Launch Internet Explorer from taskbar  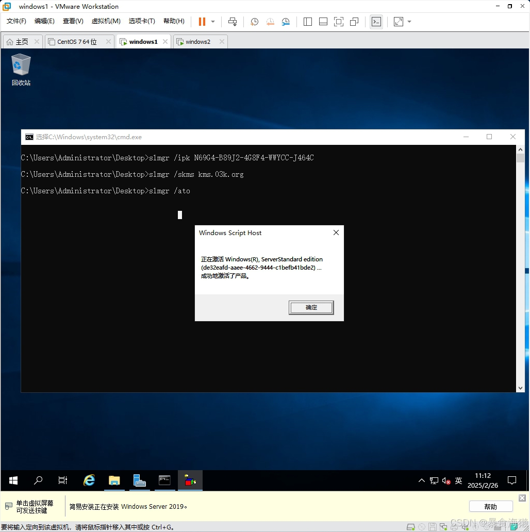coord(89,480)
